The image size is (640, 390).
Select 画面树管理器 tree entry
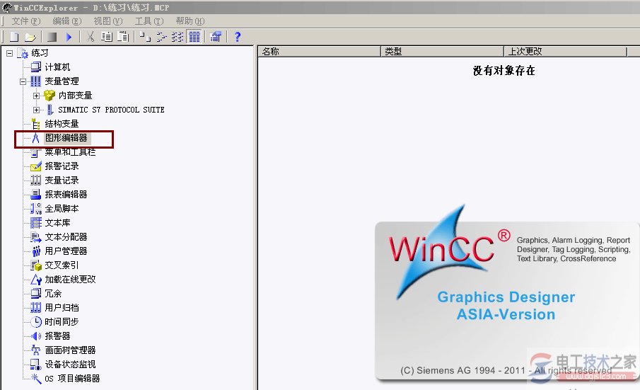click(x=70, y=350)
